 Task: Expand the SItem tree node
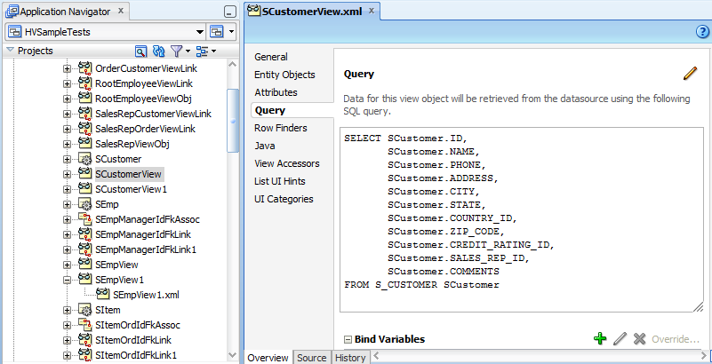67,310
